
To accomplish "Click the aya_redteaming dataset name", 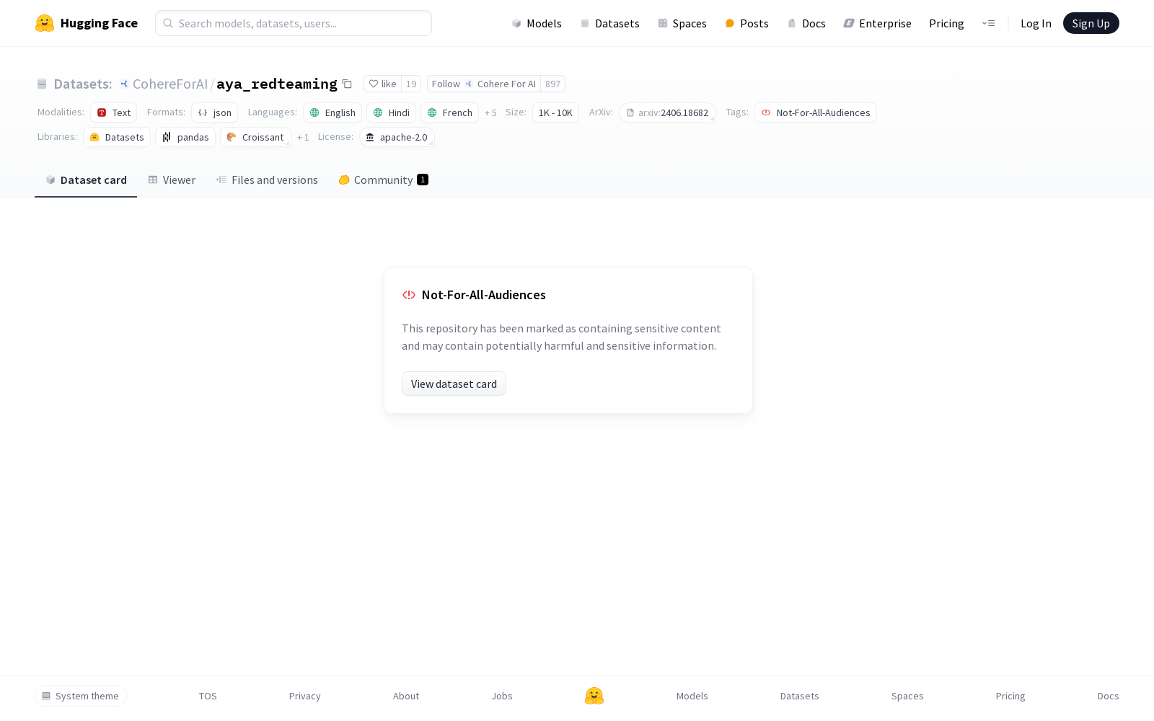I will (277, 84).
